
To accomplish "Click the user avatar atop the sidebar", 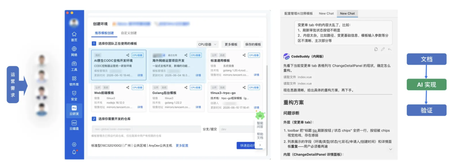I will [74, 23].
